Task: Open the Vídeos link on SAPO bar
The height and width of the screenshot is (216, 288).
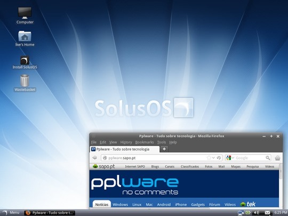Action: click(x=269, y=166)
